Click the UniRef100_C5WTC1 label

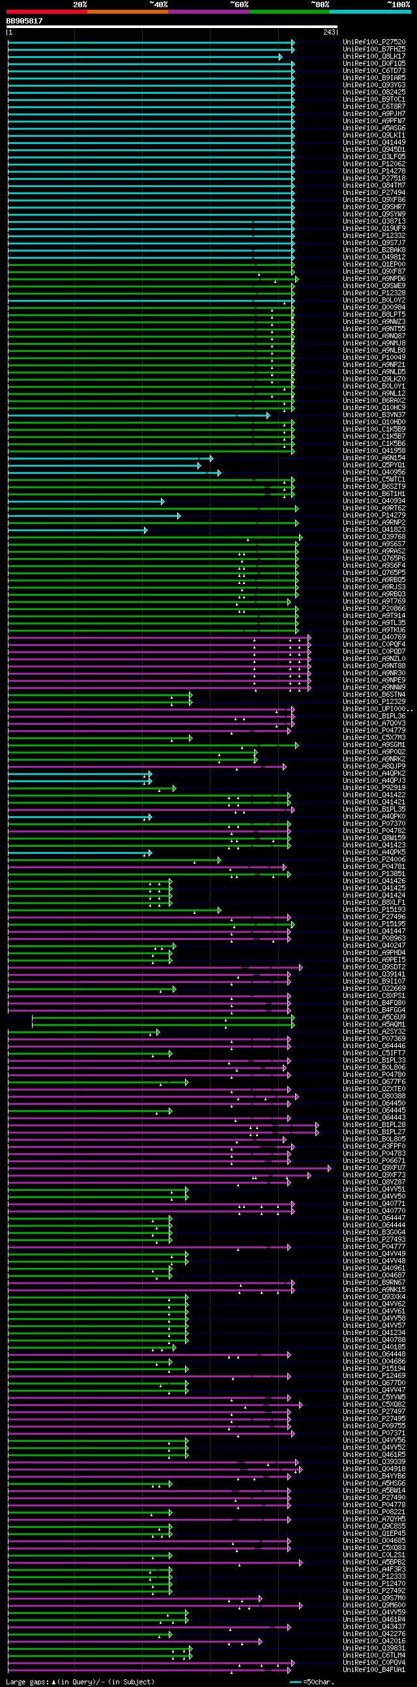tap(374, 480)
